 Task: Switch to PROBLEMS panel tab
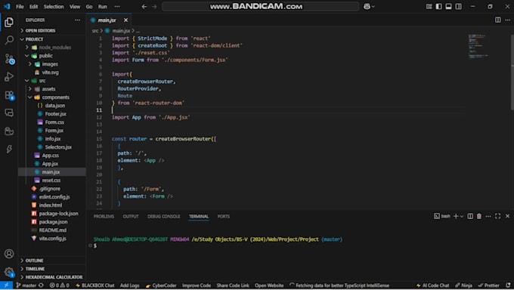(104, 216)
